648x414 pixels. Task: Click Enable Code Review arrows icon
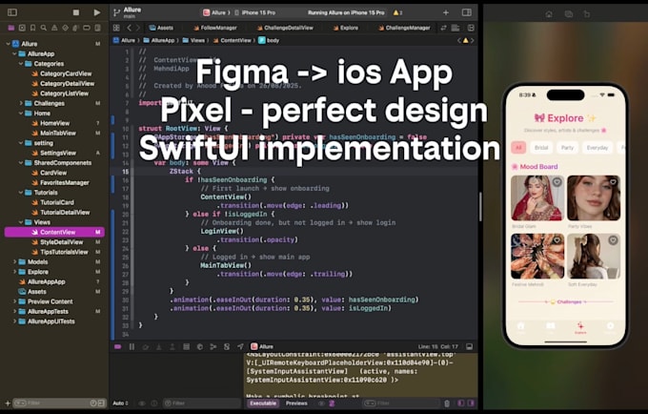coord(443,28)
